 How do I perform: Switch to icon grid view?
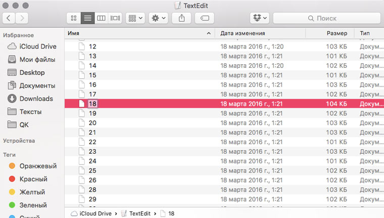point(74,18)
